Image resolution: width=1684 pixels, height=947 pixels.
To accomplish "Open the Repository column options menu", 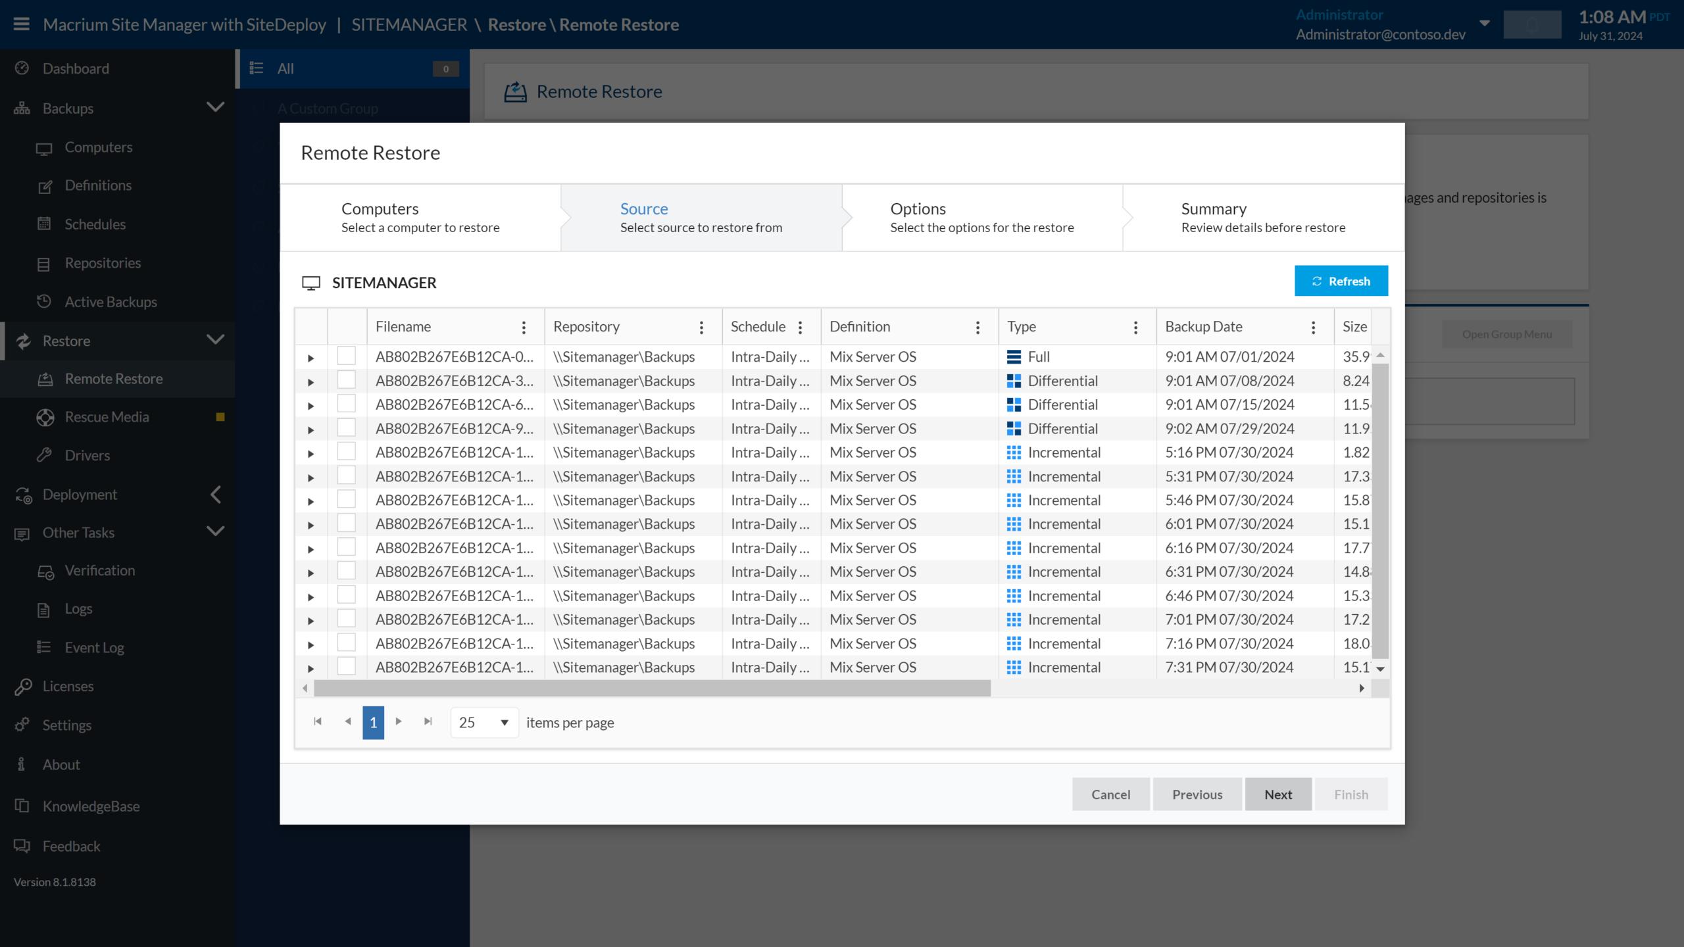I will click(x=701, y=327).
